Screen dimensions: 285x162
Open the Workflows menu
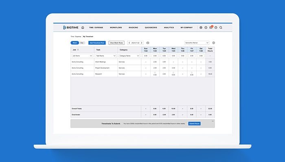pos(116,28)
